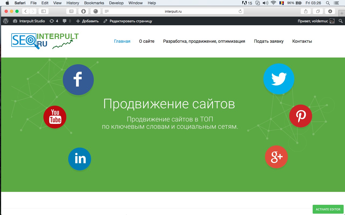
Task: Open Spotlight search in the menu bar
Action: tap(328, 3)
